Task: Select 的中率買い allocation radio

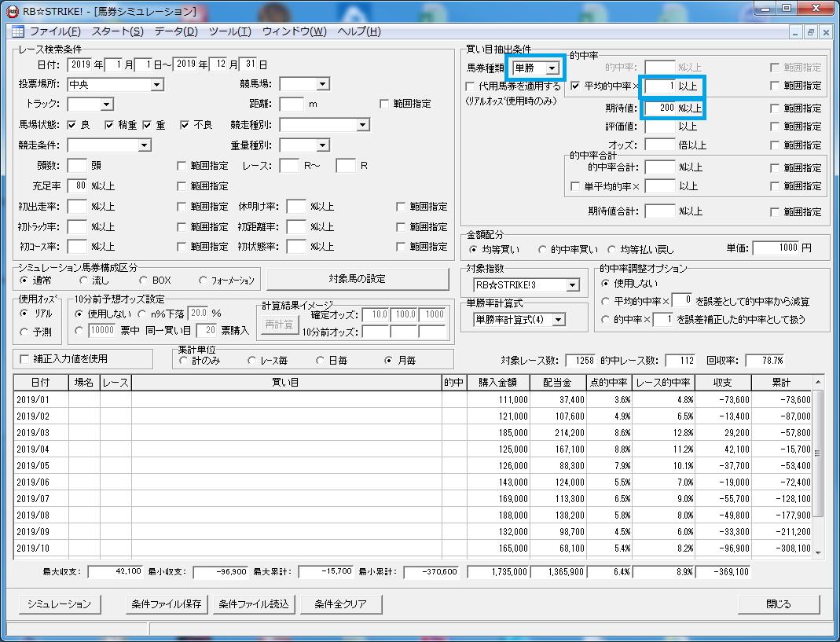Action: coord(543,250)
